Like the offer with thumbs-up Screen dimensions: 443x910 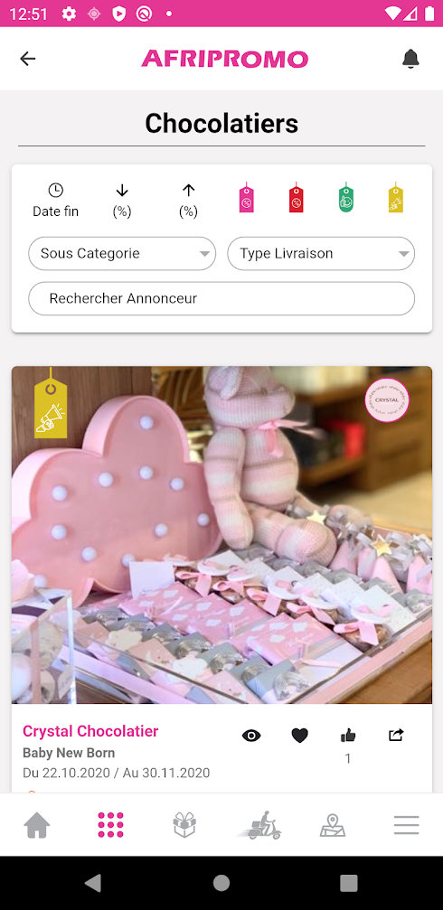click(x=348, y=736)
